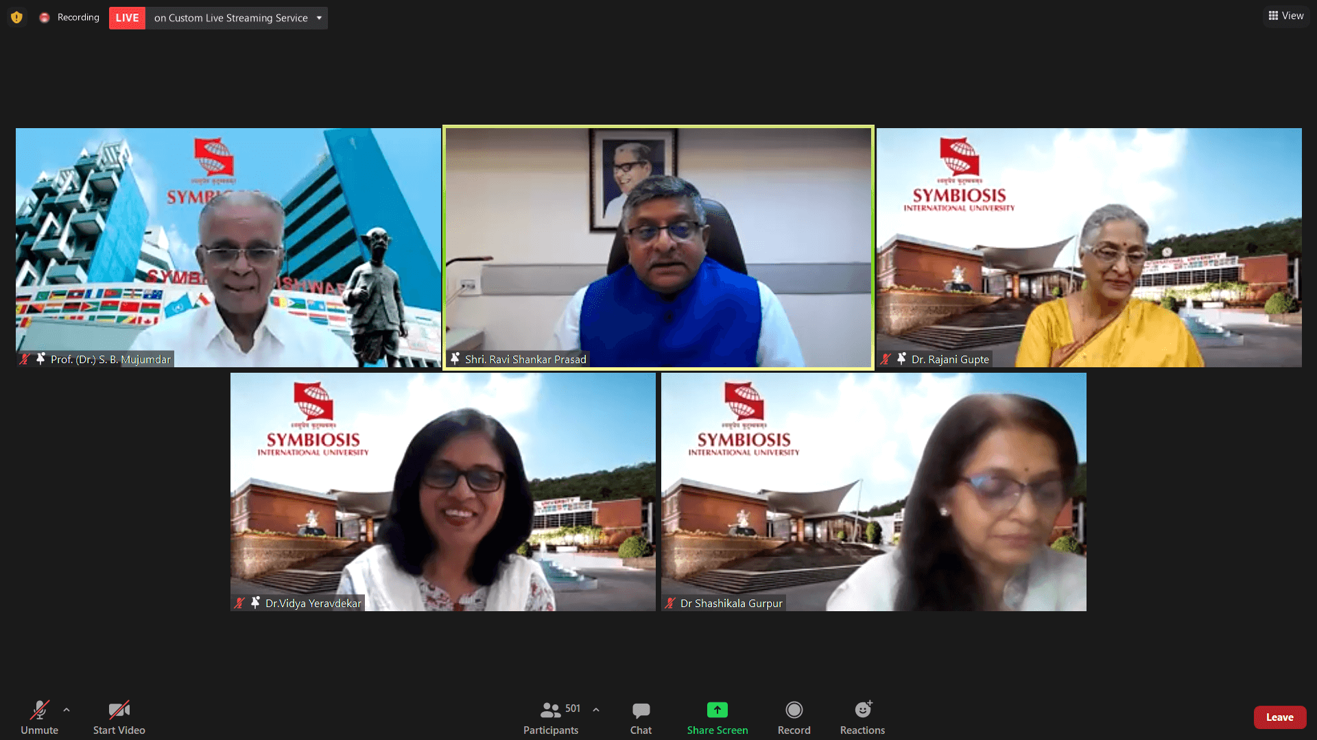Click the green Share Screen icon

(717, 710)
